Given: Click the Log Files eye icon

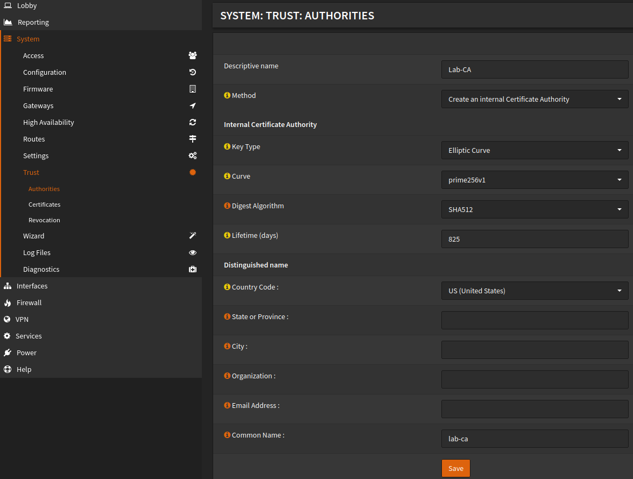Looking at the screenshot, I should [x=193, y=252].
